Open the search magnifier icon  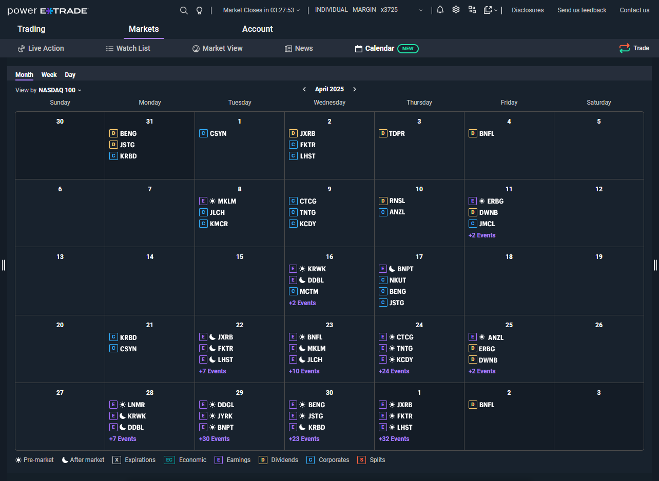click(184, 10)
